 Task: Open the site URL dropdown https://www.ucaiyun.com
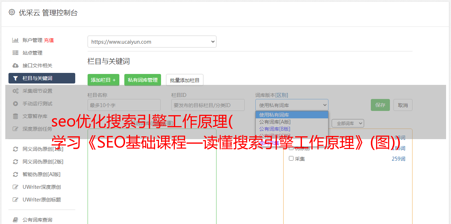pyautogui.click(x=152, y=42)
